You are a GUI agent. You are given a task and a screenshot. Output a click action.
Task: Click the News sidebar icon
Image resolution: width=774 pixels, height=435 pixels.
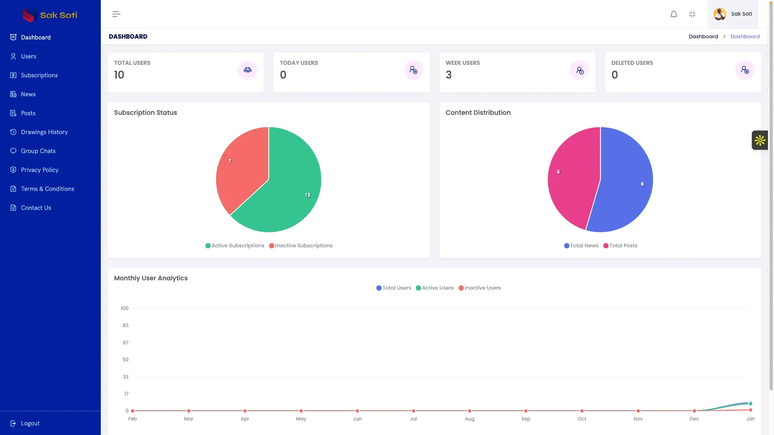(13, 94)
